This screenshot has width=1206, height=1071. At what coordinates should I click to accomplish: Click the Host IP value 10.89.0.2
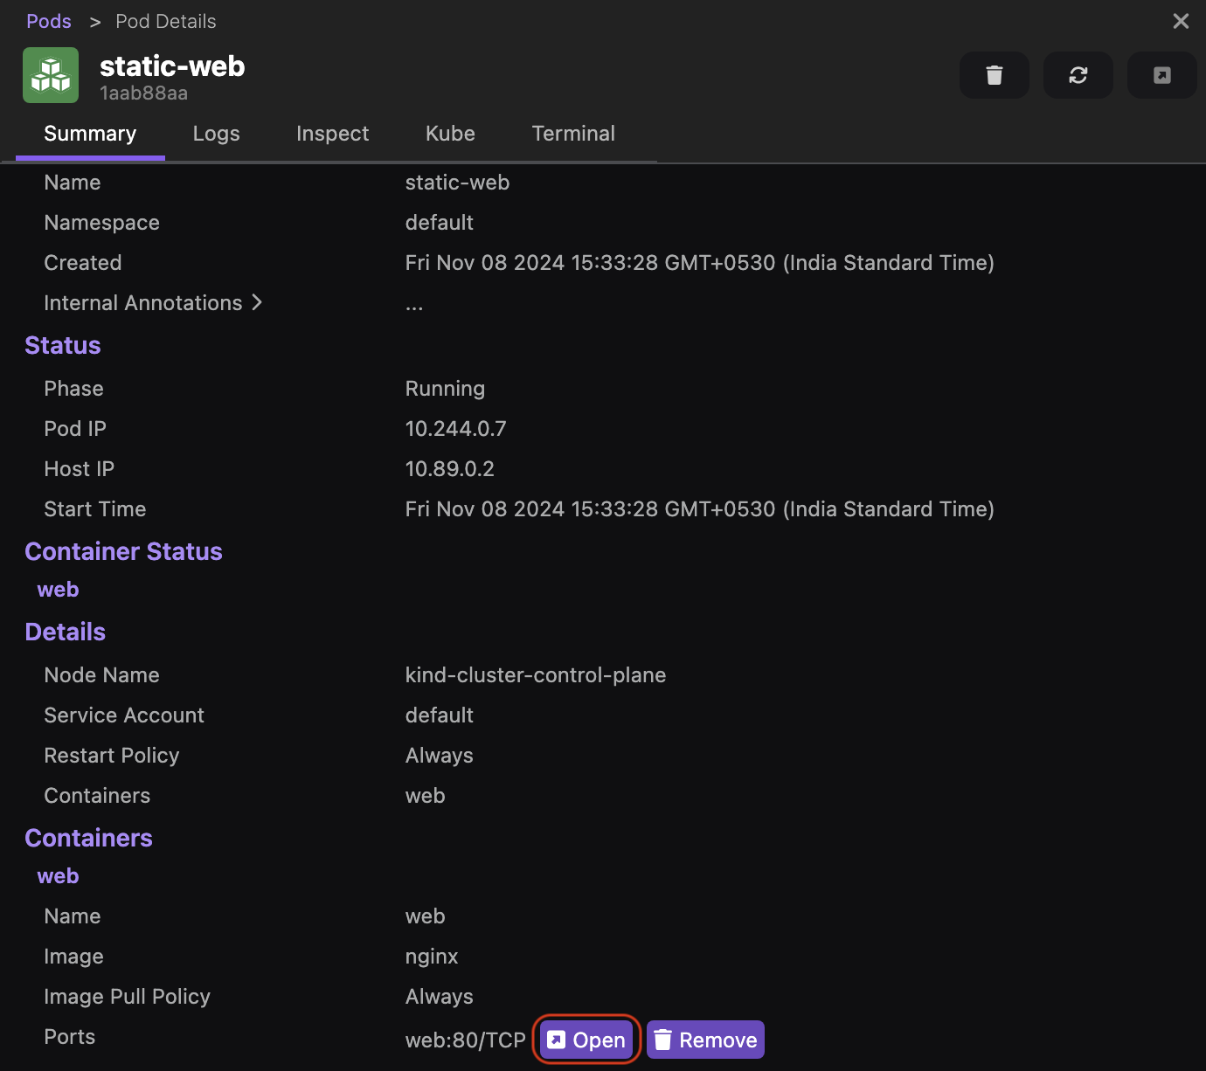(449, 469)
